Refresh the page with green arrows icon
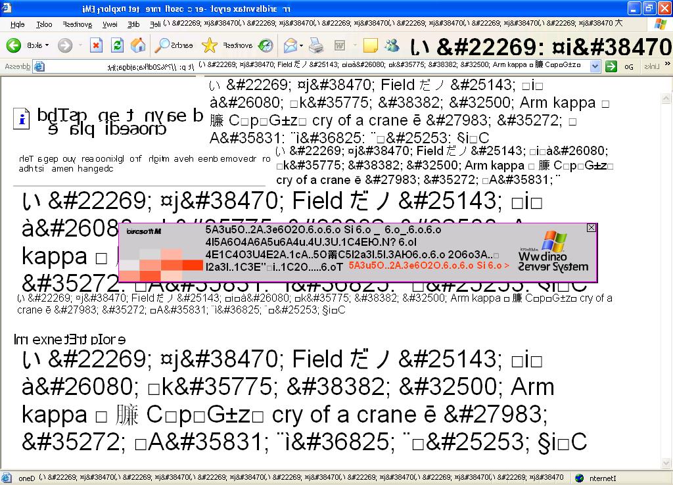The width and height of the screenshot is (673, 485). [x=117, y=45]
